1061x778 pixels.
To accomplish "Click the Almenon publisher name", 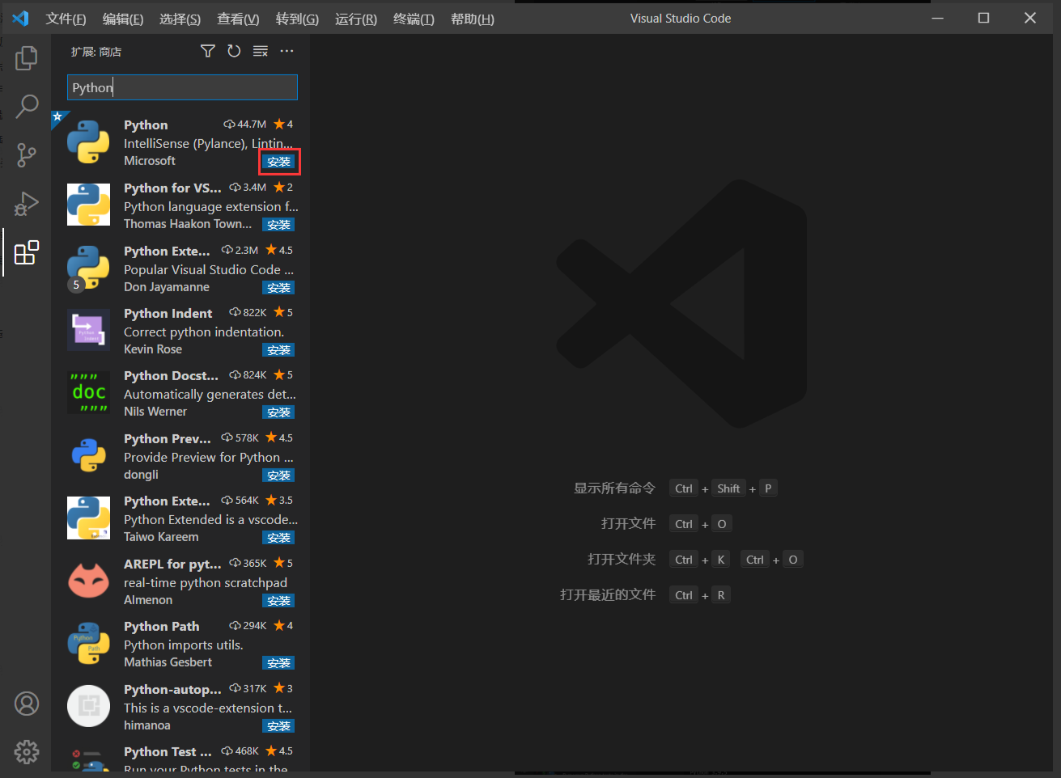I will tap(148, 600).
